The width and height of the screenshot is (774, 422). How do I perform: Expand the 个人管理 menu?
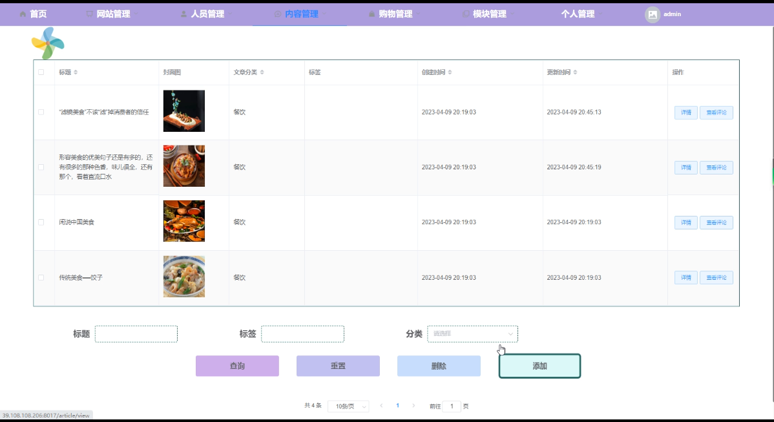578,14
